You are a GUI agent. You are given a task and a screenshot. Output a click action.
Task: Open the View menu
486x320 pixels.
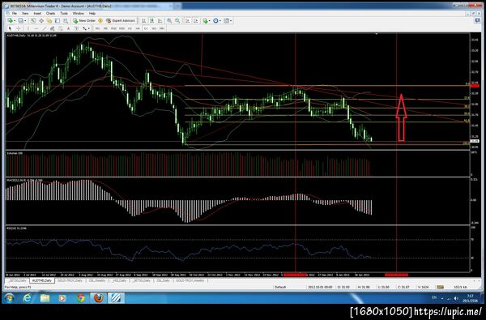(x=25, y=13)
